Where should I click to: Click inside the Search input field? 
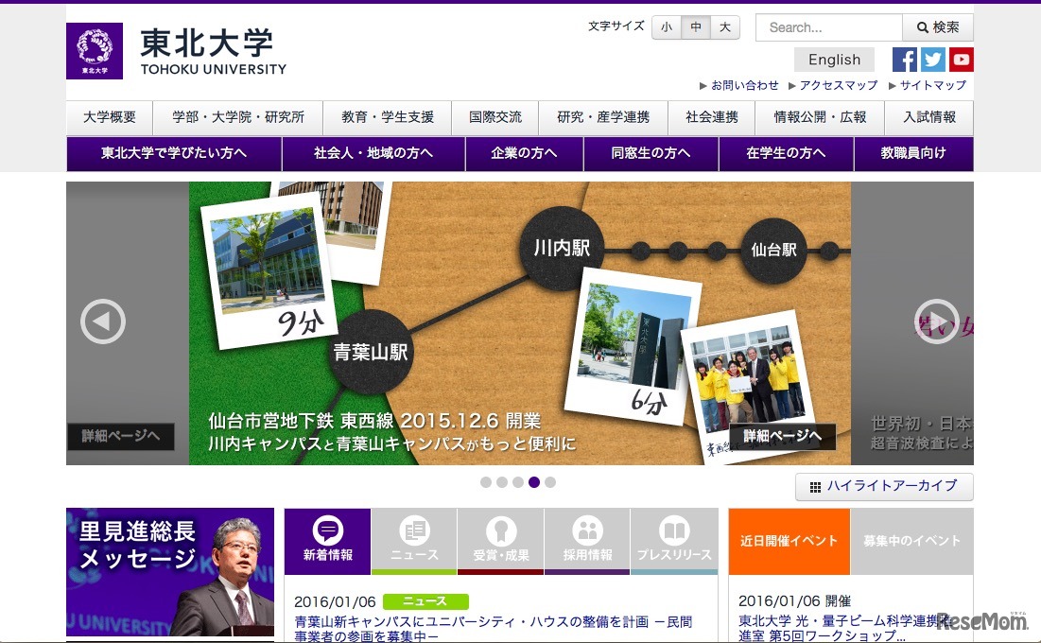coord(828,27)
